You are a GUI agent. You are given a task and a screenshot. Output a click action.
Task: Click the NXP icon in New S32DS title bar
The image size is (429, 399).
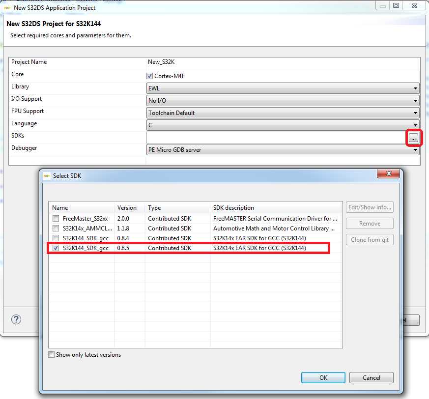[x=7, y=8]
